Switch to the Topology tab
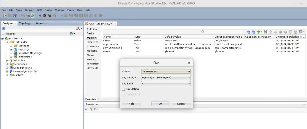Image resolution: width=307 pixels, height=129 pixels. pos(25,23)
